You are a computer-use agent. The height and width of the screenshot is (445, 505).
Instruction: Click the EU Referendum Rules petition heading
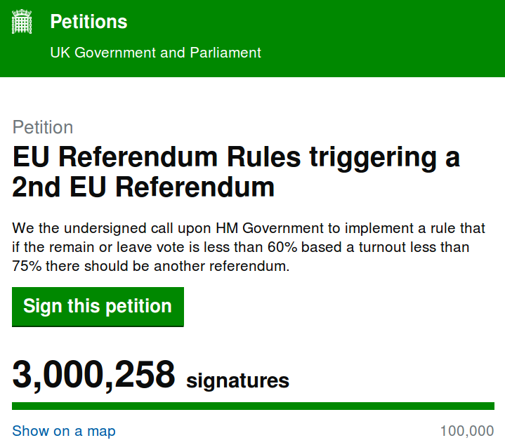click(236, 172)
